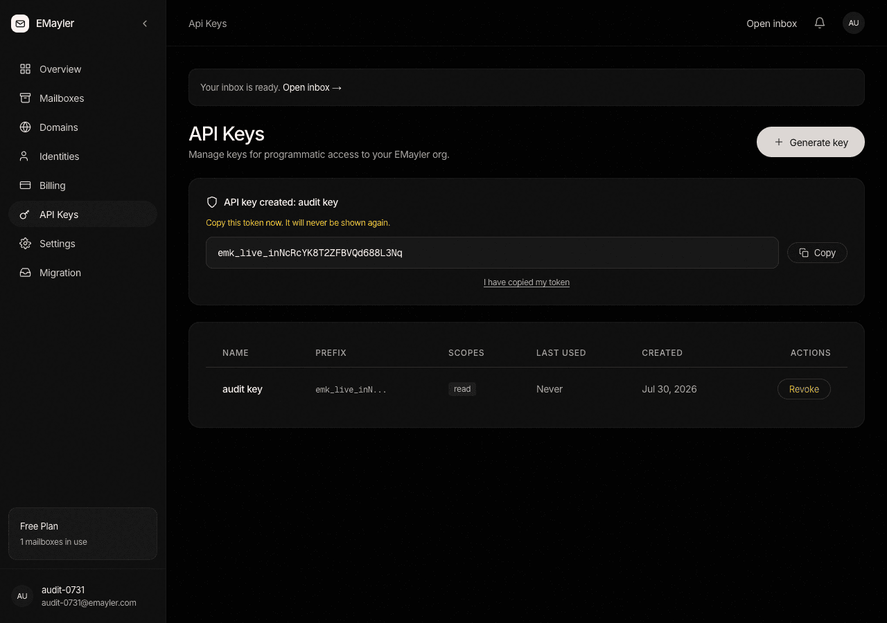This screenshot has width=887, height=623.
Task: Click the Domains globe icon
Action: (25, 127)
